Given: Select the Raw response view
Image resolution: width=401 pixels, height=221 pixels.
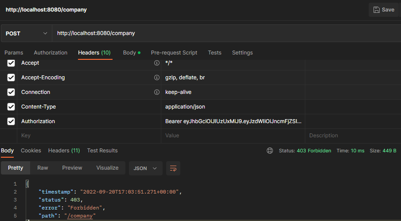Looking at the screenshot, I should point(43,168).
